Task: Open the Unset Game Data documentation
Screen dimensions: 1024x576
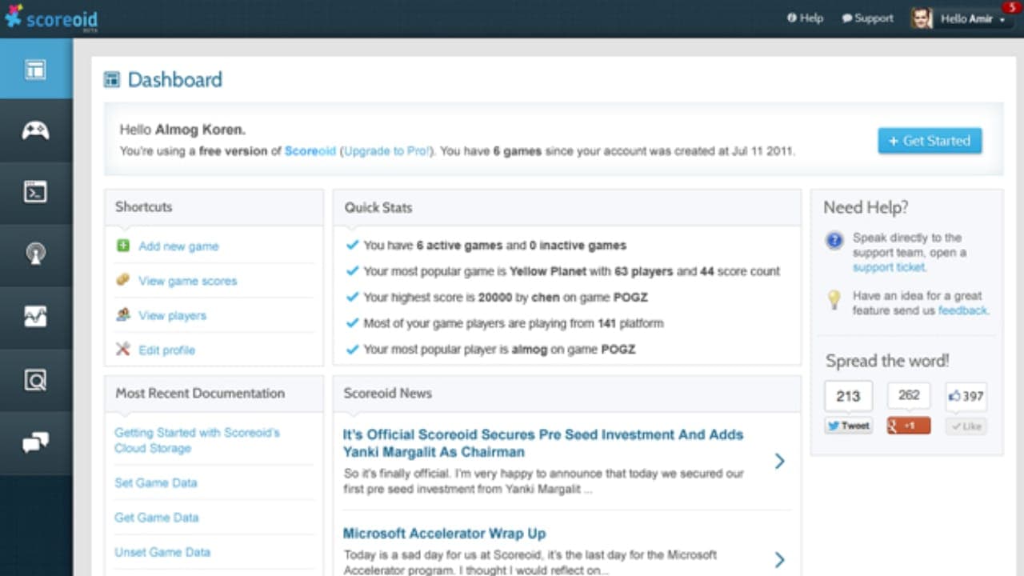Action: [162, 552]
